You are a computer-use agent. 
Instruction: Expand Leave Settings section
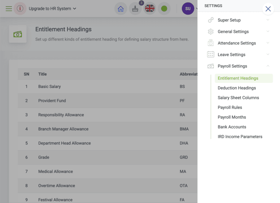[x=238, y=54]
